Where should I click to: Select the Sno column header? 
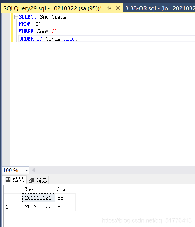pos(39,189)
